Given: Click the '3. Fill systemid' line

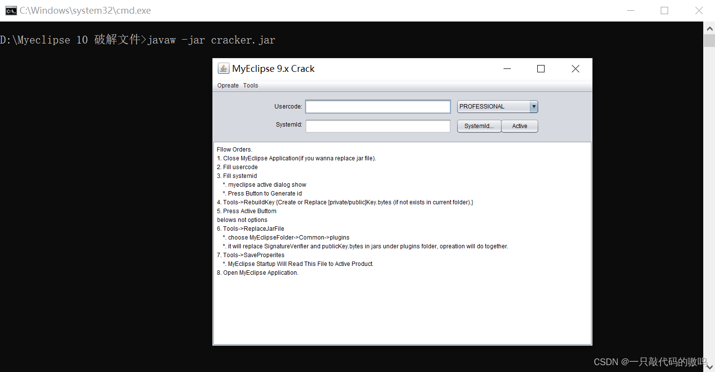Looking at the screenshot, I should coord(237,176).
